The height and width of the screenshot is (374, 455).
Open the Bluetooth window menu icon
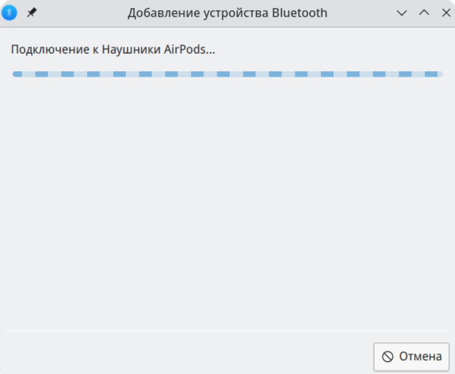9,13
